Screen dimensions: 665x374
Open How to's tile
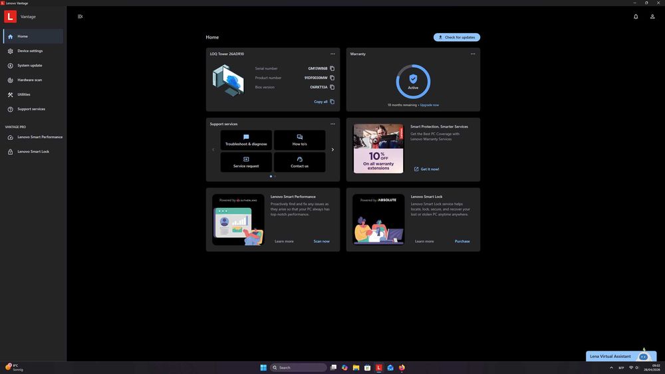299,140
